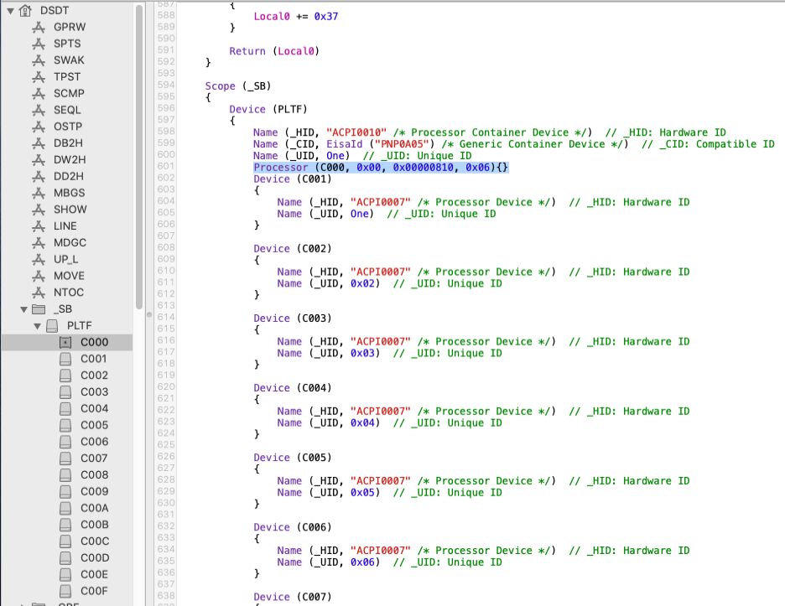
Task: Collapse the DSDT root tree node
Action: [10, 10]
